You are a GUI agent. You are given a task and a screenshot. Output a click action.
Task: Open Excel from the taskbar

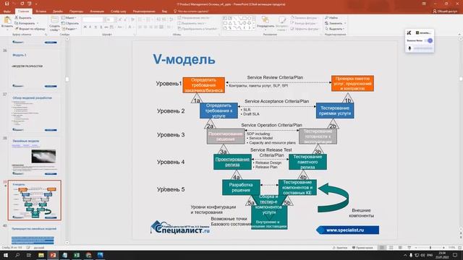tap(77, 255)
